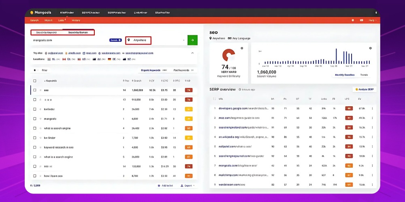Screen dimensions: 405x202
Task: Click the red KD badge of the 'seo' keyword
Action: [x=189, y=90]
